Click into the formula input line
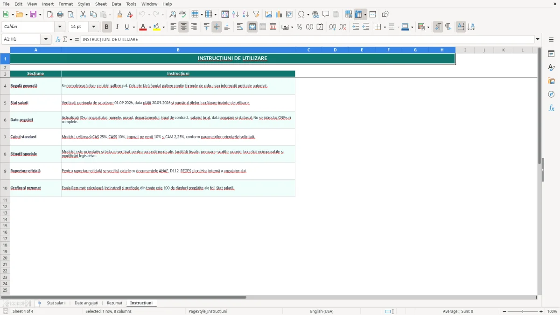Screen dimensions: 560x315 [308, 40]
